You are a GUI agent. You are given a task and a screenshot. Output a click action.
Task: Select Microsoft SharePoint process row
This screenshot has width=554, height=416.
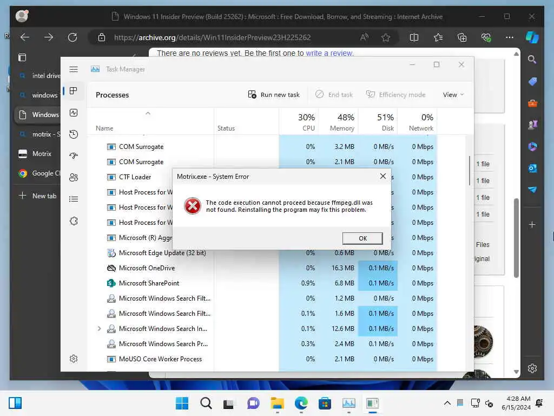click(262, 283)
